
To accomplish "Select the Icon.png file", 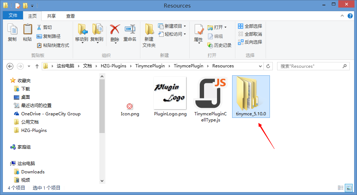I will [x=130, y=110].
